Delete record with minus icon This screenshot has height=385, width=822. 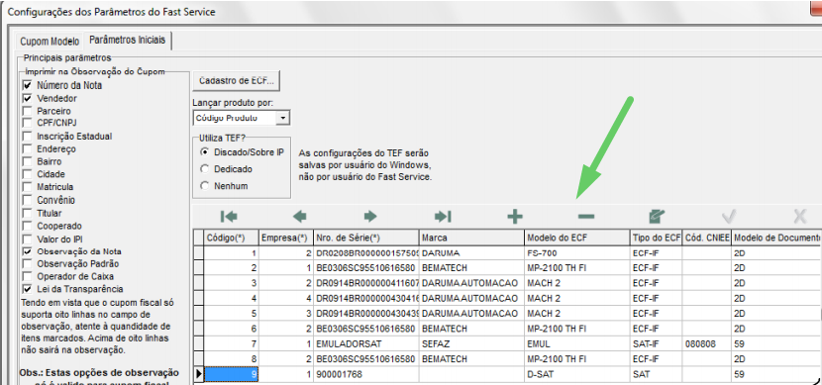coord(586,217)
